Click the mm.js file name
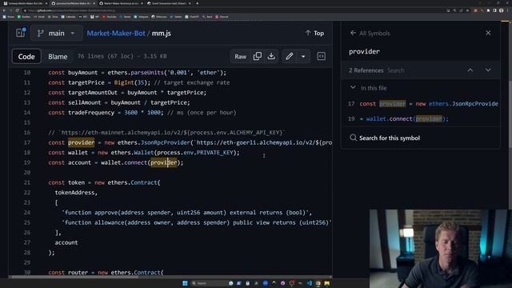This screenshot has width=512, height=288. [x=162, y=34]
